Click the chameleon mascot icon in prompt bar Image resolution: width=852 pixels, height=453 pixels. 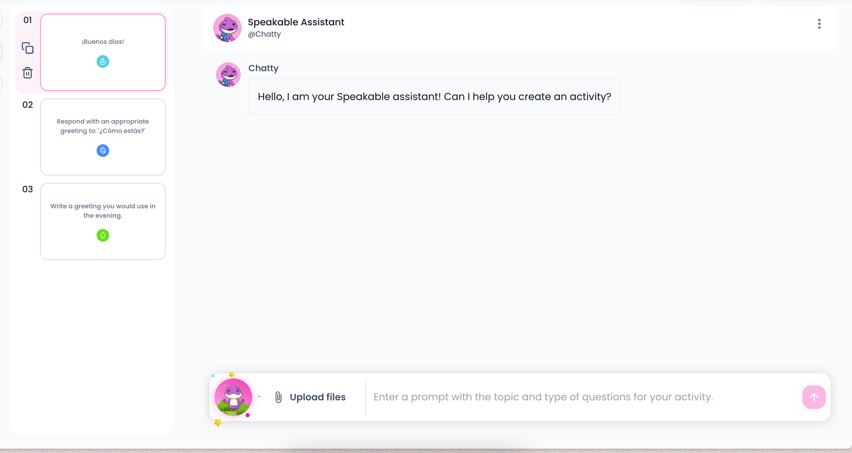[x=233, y=397]
